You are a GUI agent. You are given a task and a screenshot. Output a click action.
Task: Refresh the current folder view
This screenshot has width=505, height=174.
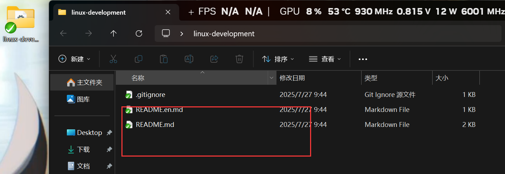139,33
